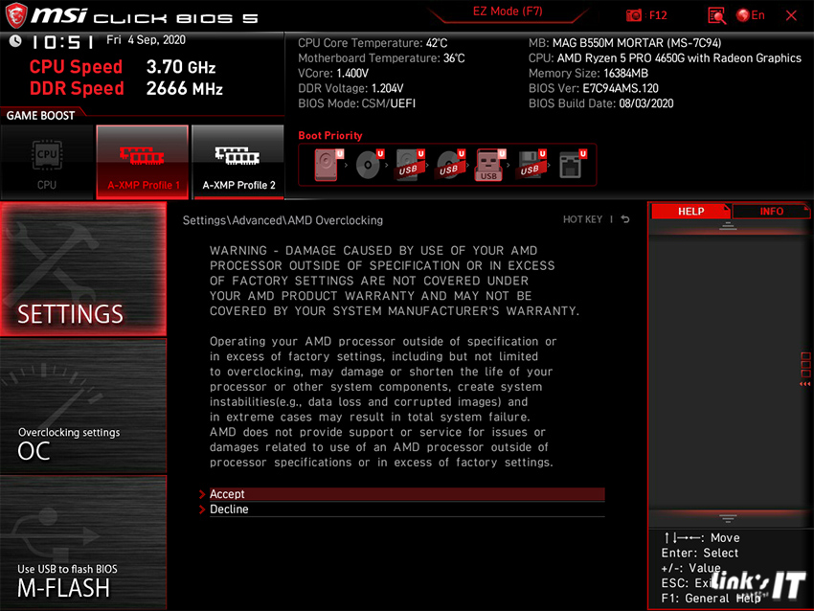Click the GAME BOOST label
Image resolution: width=814 pixels, height=611 pixels.
click(40, 116)
